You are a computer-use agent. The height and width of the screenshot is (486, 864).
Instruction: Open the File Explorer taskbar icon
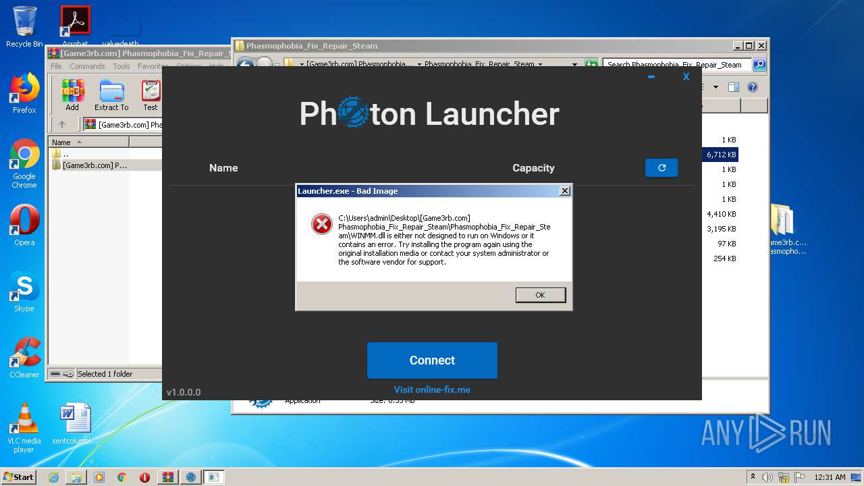tap(76, 477)
